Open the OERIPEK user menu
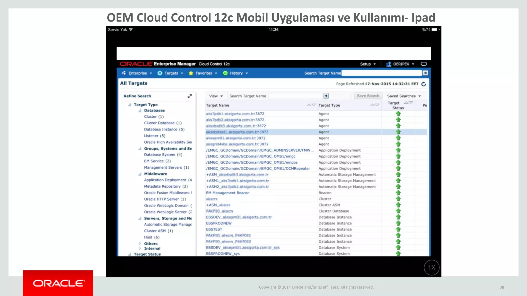Screen dimensions: 527x296 point(403,64)
